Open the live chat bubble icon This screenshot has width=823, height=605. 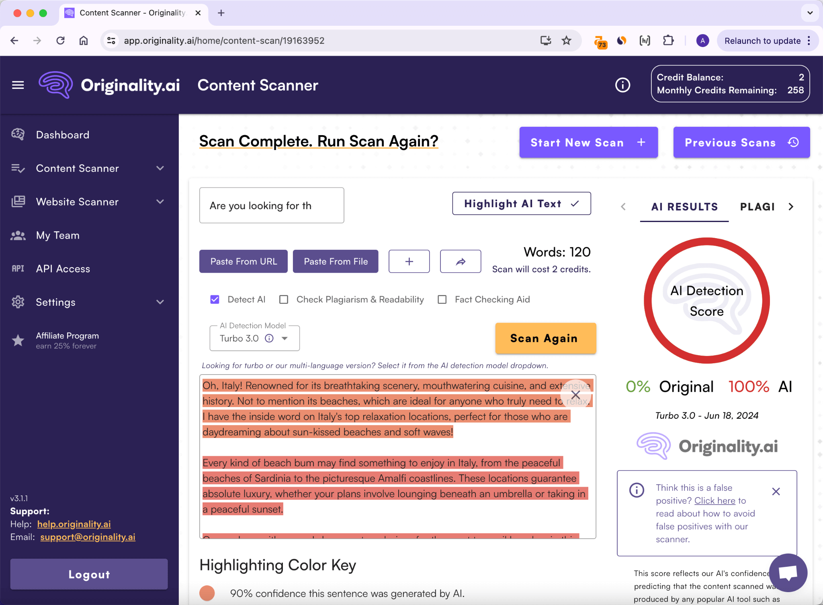tap(788, 573)
